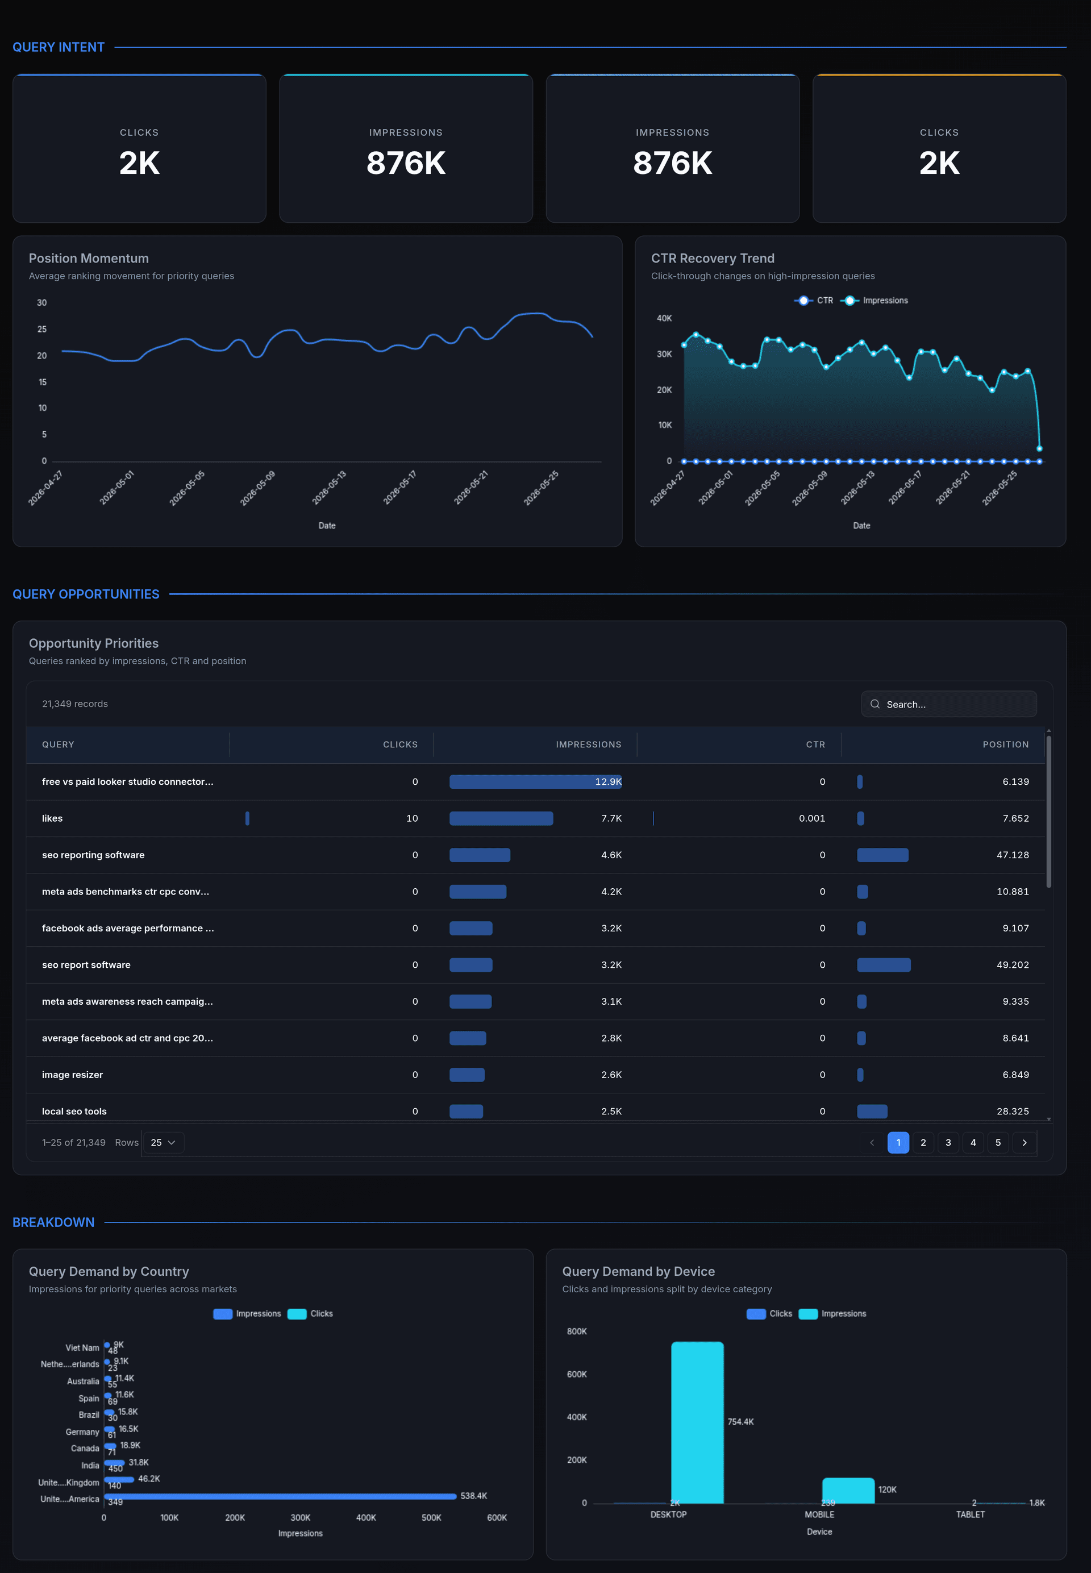This screenshot has width=1091, height=1573.
Task: Toggle CTR series in CTR Recovery legend
Action: tap(814, 301)
